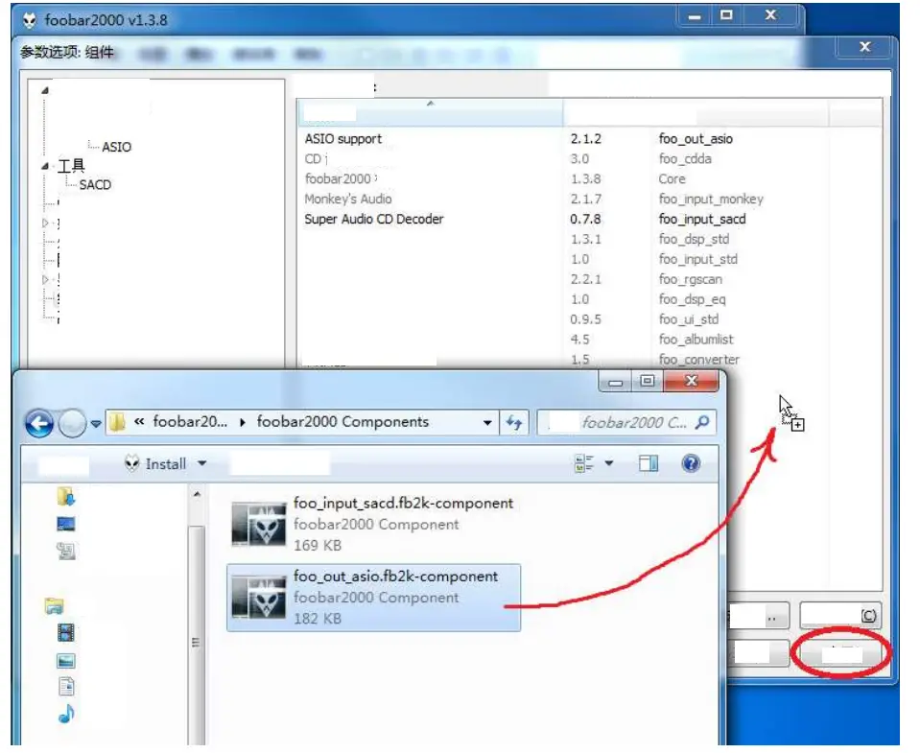Click the change view icon in Explorer
This screenshot has height=753, width=920.
(x=584, y=464)
